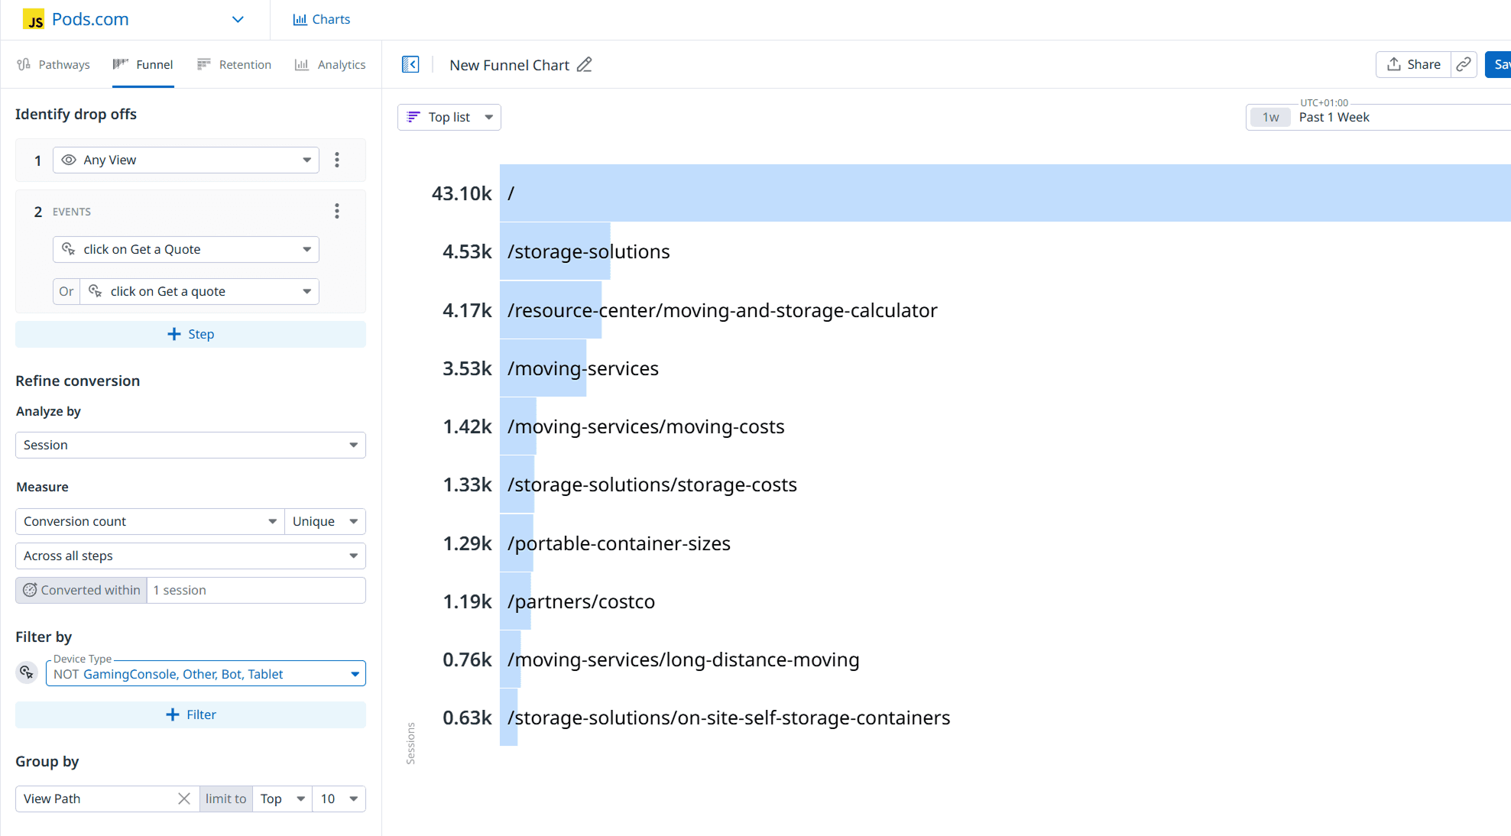Click the Converted within 1 session field
The image size is (1511, 836).
click(256, 590)
